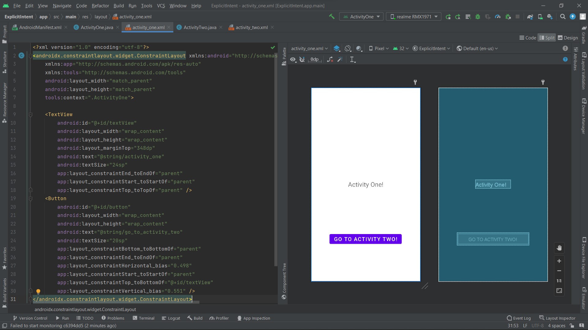Click Sync Project with Gradle Files icon
Image resolution: width=588 pixels, height=330 pixels.
tap(530, 16)
